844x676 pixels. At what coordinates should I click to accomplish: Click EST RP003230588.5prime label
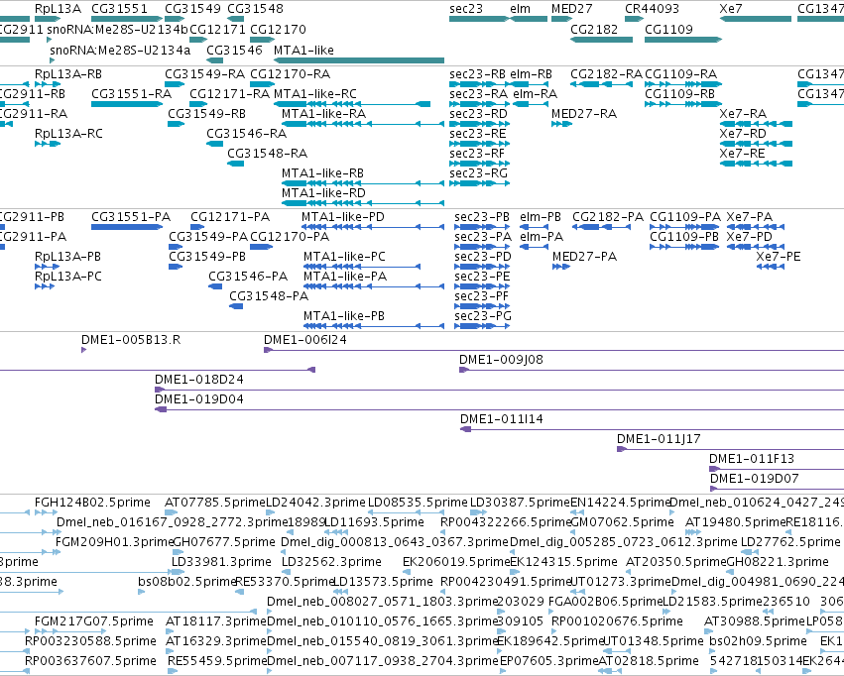(90, 641)
